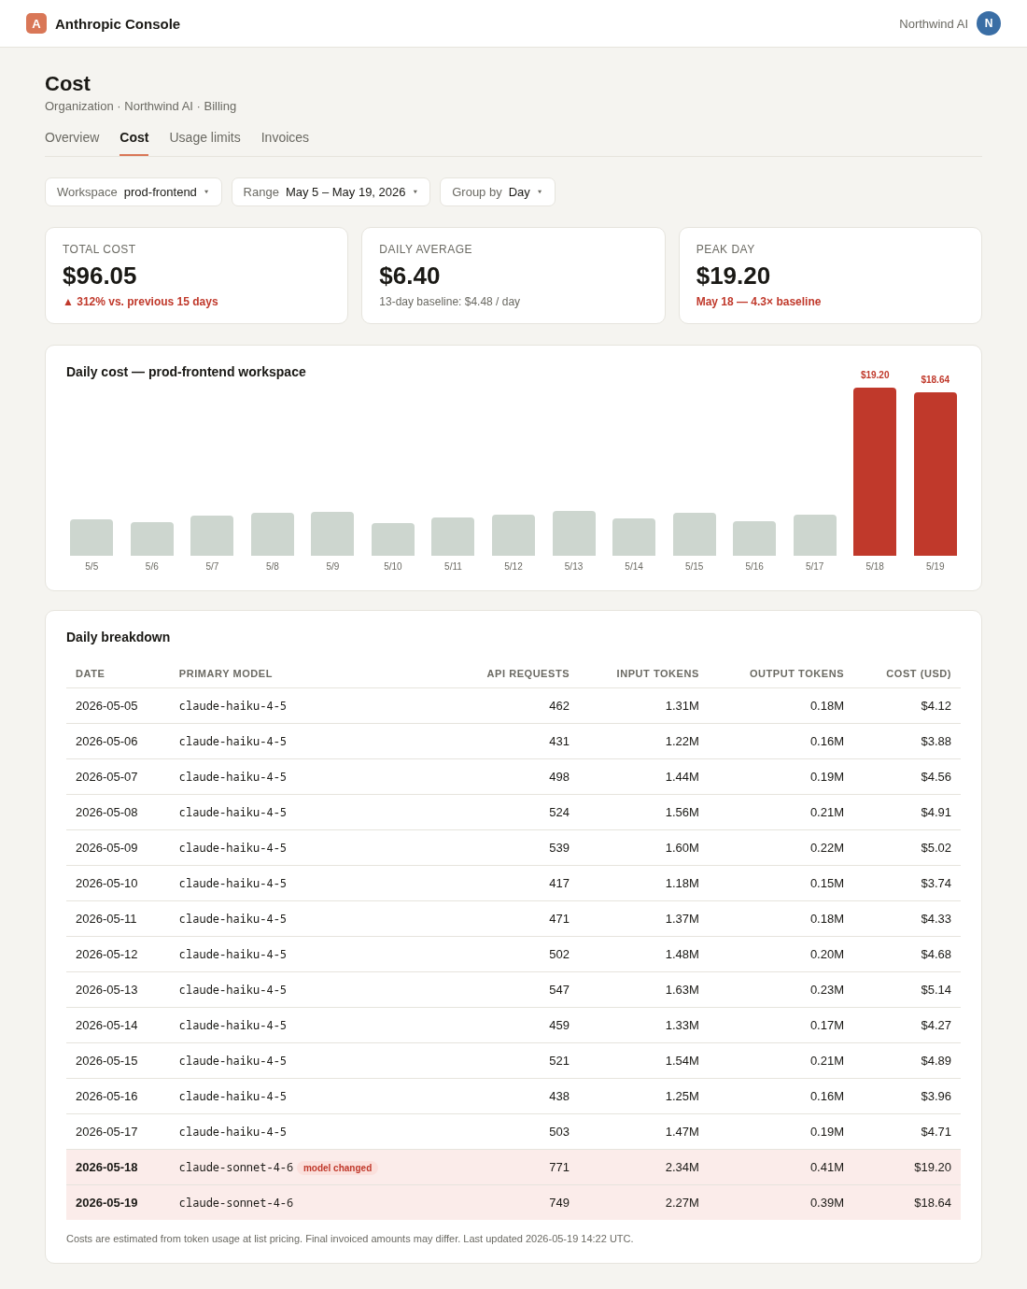Select the 2026-05-10 date cell
Image resolution: width=1027 pixels, height=1289 pixels.
(106, 884)
